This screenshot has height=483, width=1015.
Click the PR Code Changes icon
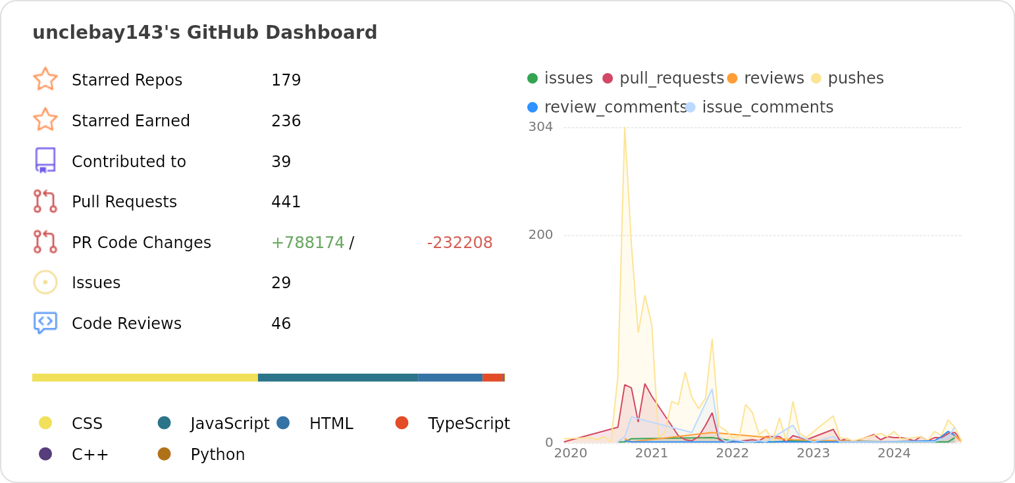pos(45,241)
